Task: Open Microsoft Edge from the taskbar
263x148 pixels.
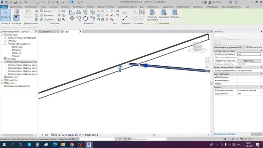Action: tap(55, 144)
